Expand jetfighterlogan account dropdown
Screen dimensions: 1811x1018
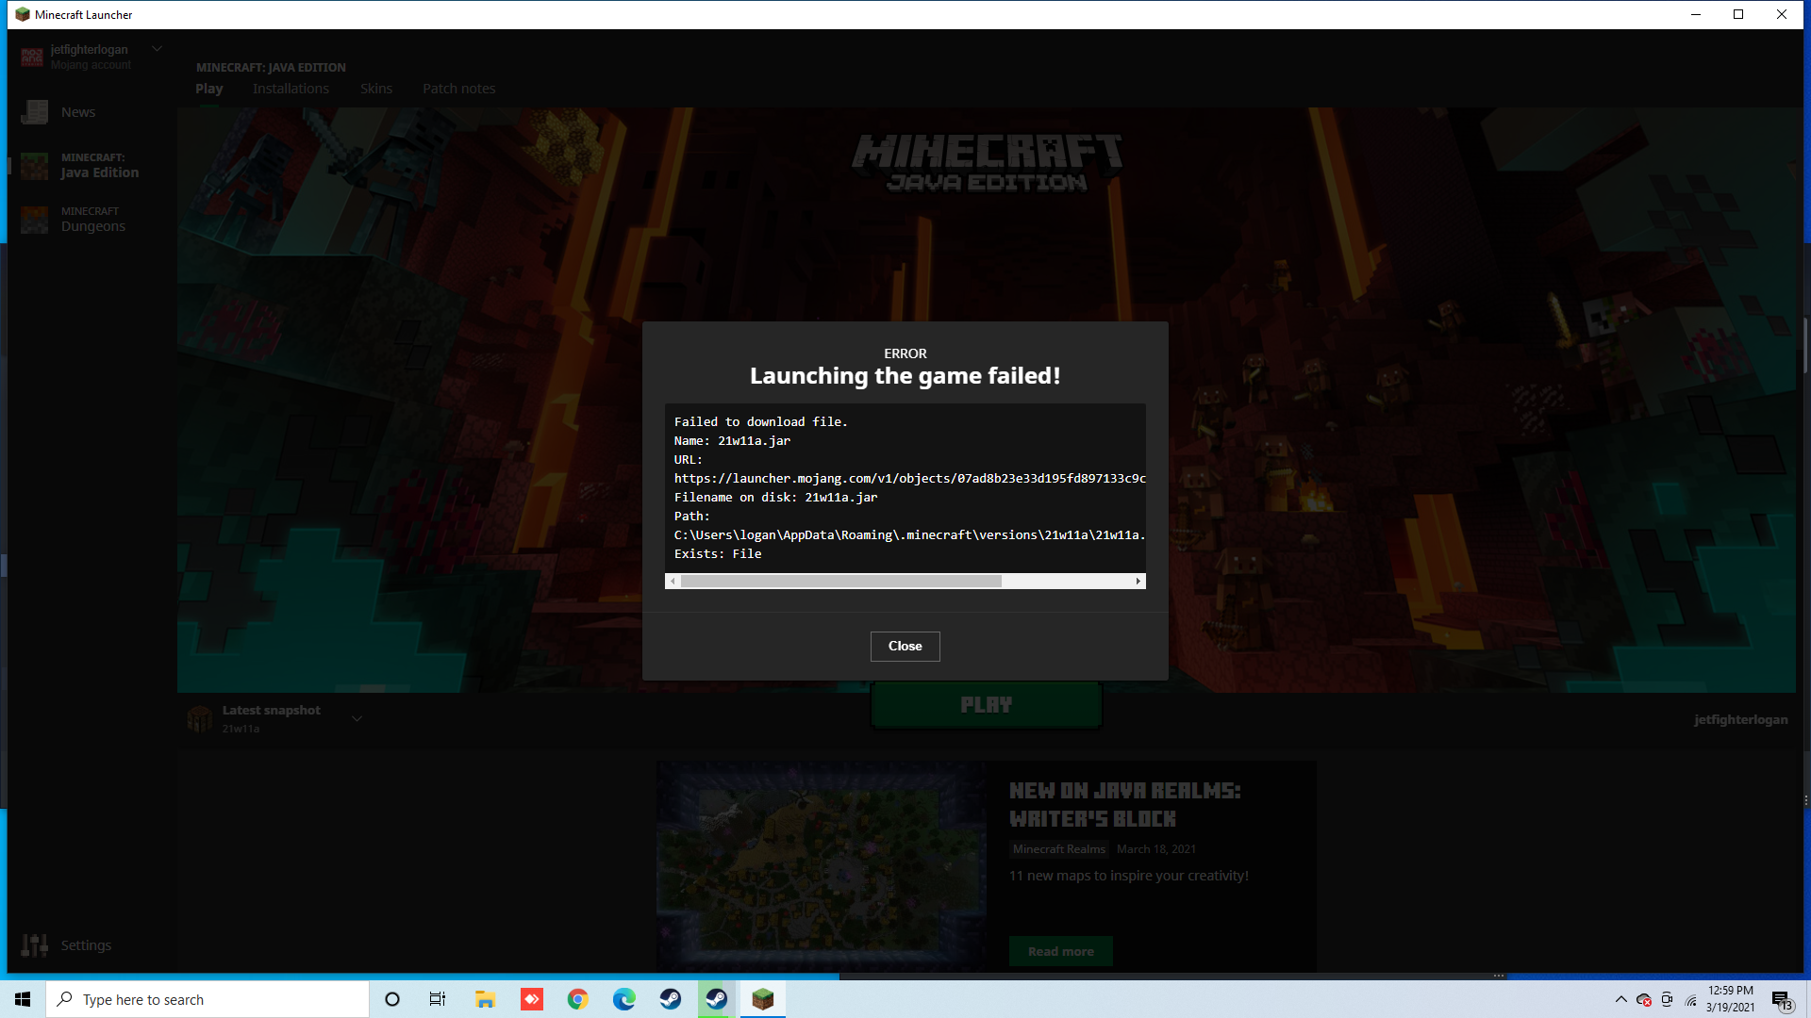157,49
